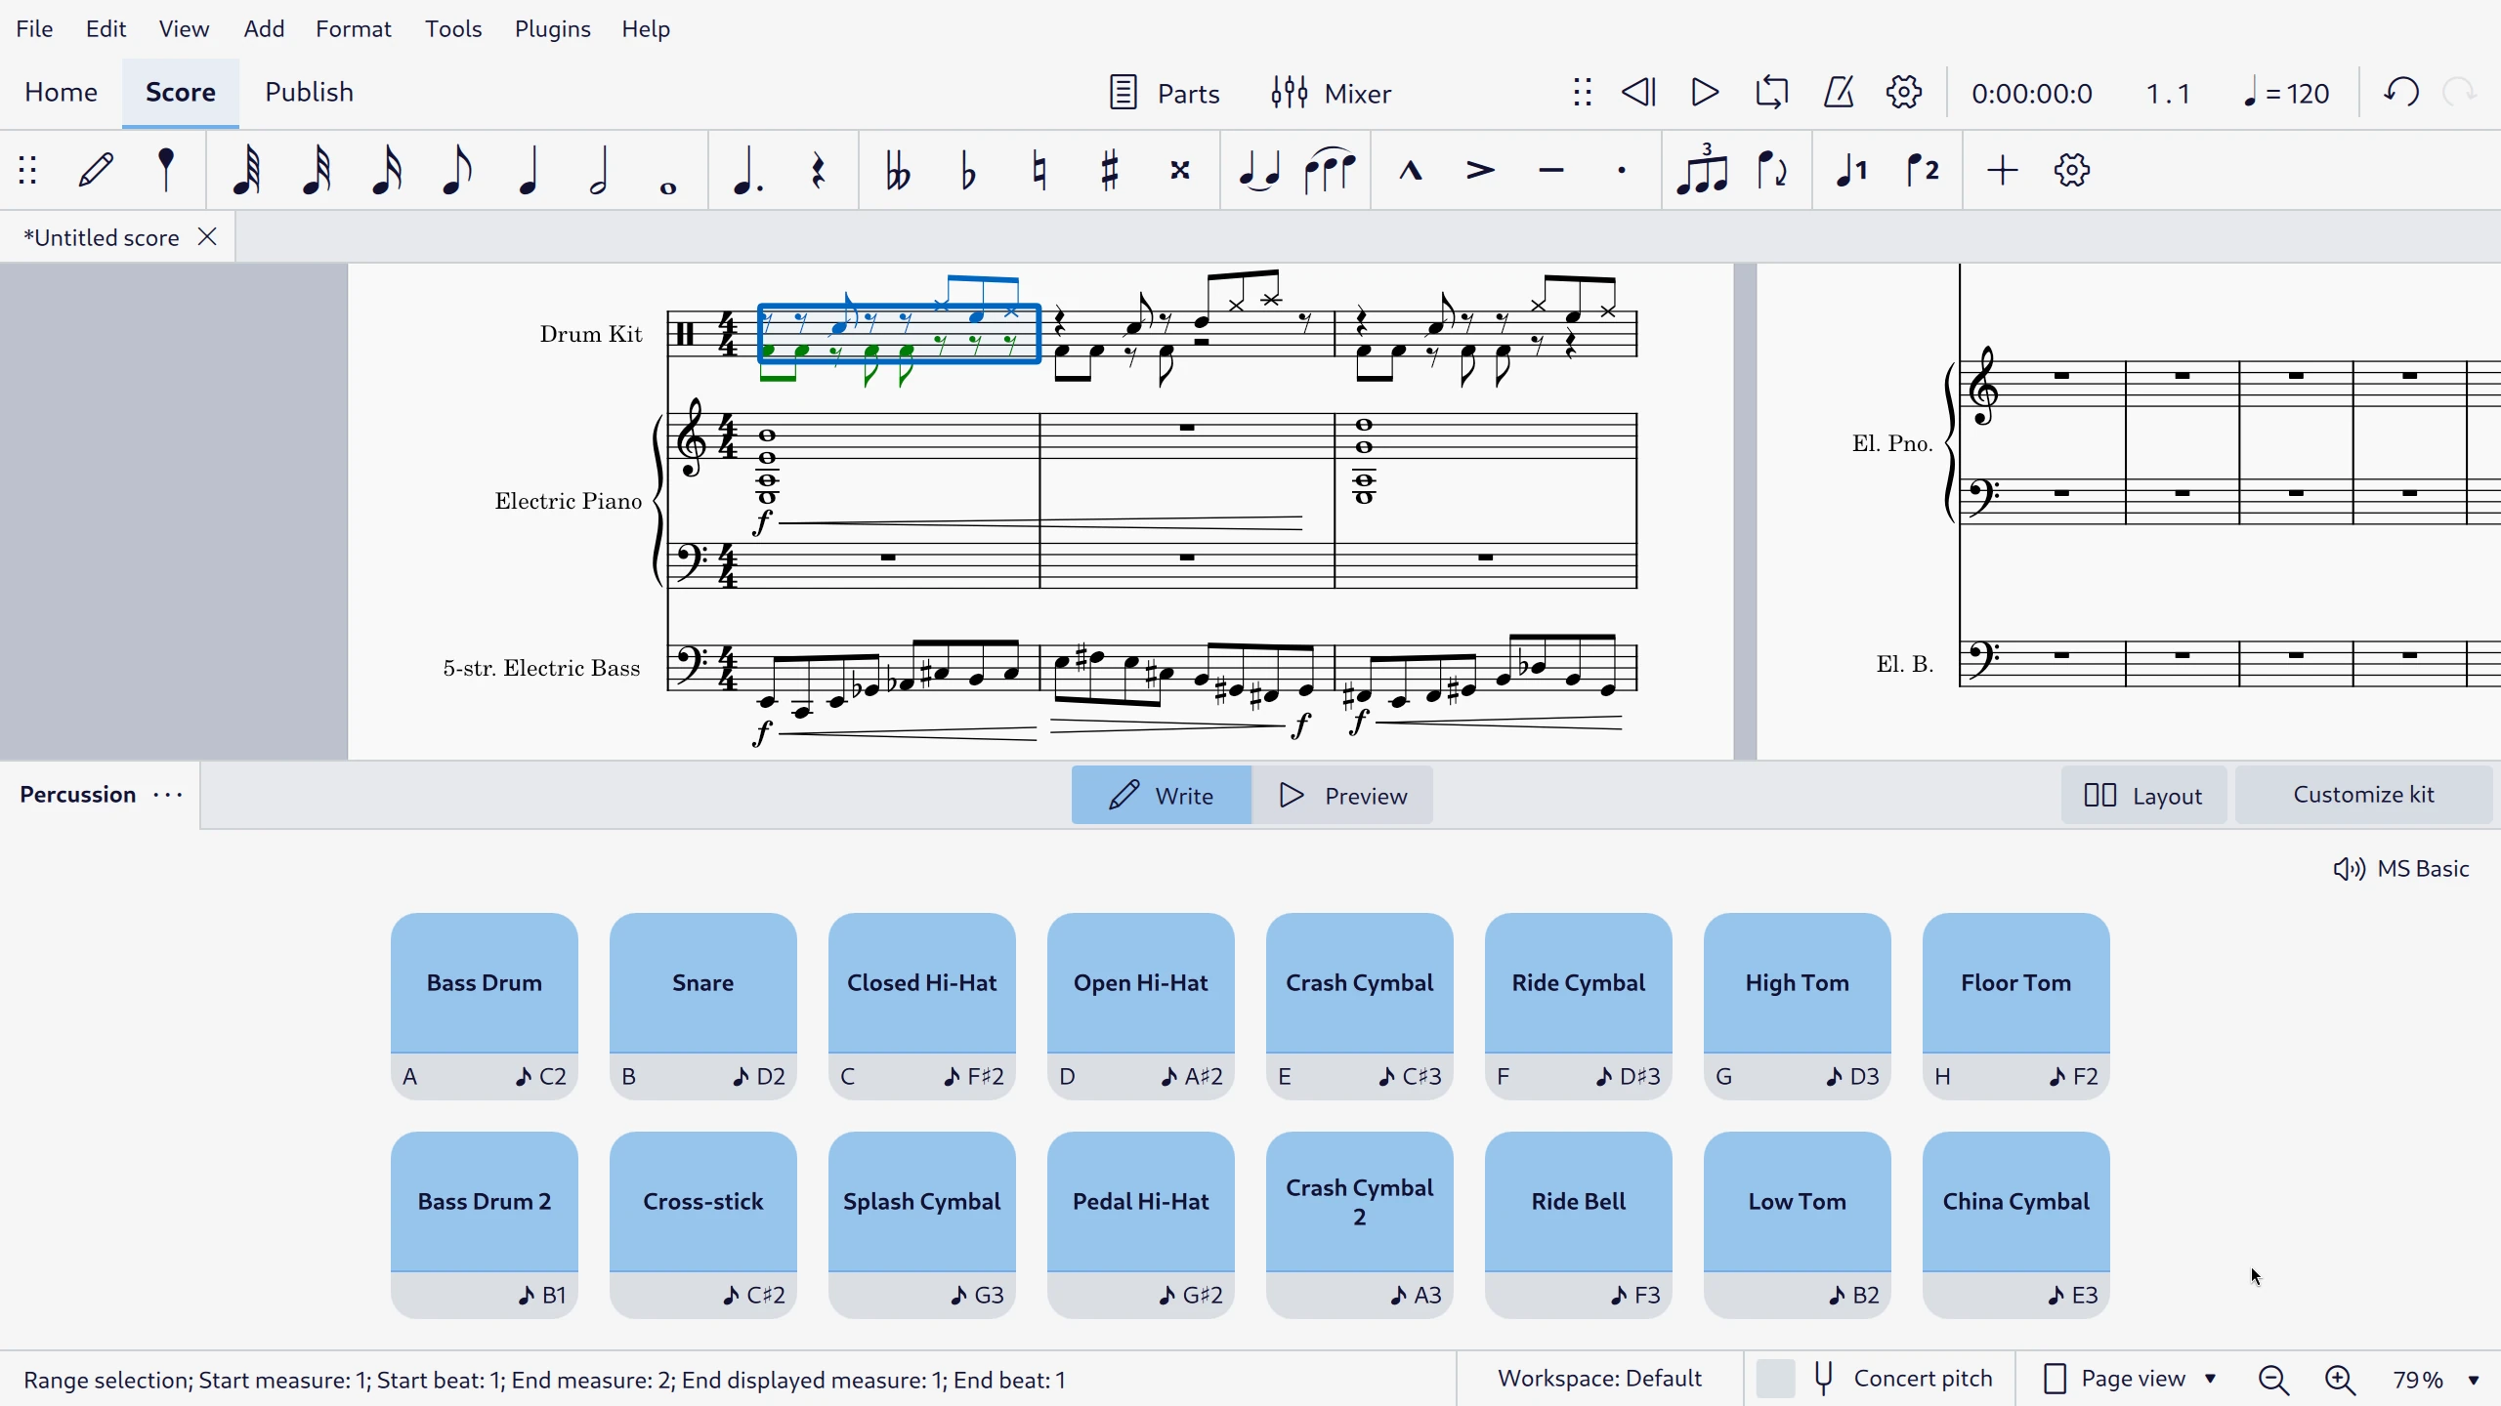Select the Mixer panel icon

coord(1292,93)
